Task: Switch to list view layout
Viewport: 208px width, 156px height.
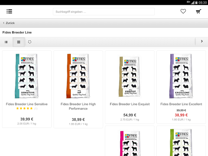Action: coord(6,42)
